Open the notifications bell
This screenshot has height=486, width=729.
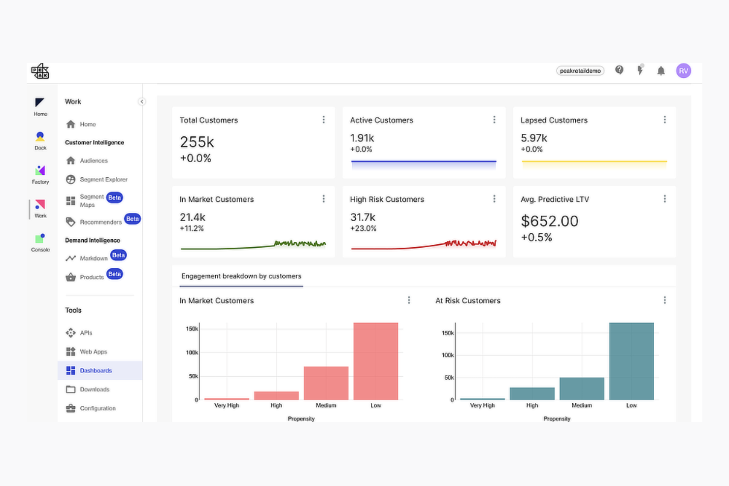point(661,71)
